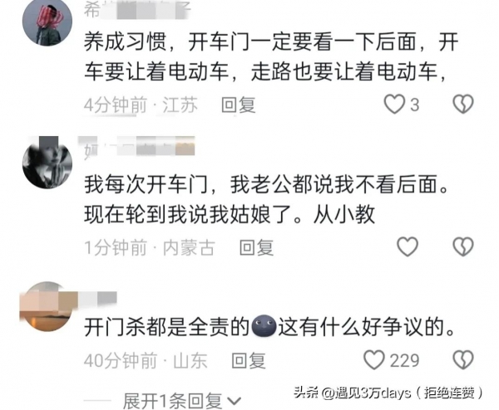Dislike the Jiangsu comment via broken heart
The width and height of the screenshot is (499, 410).
pos(463,105)
